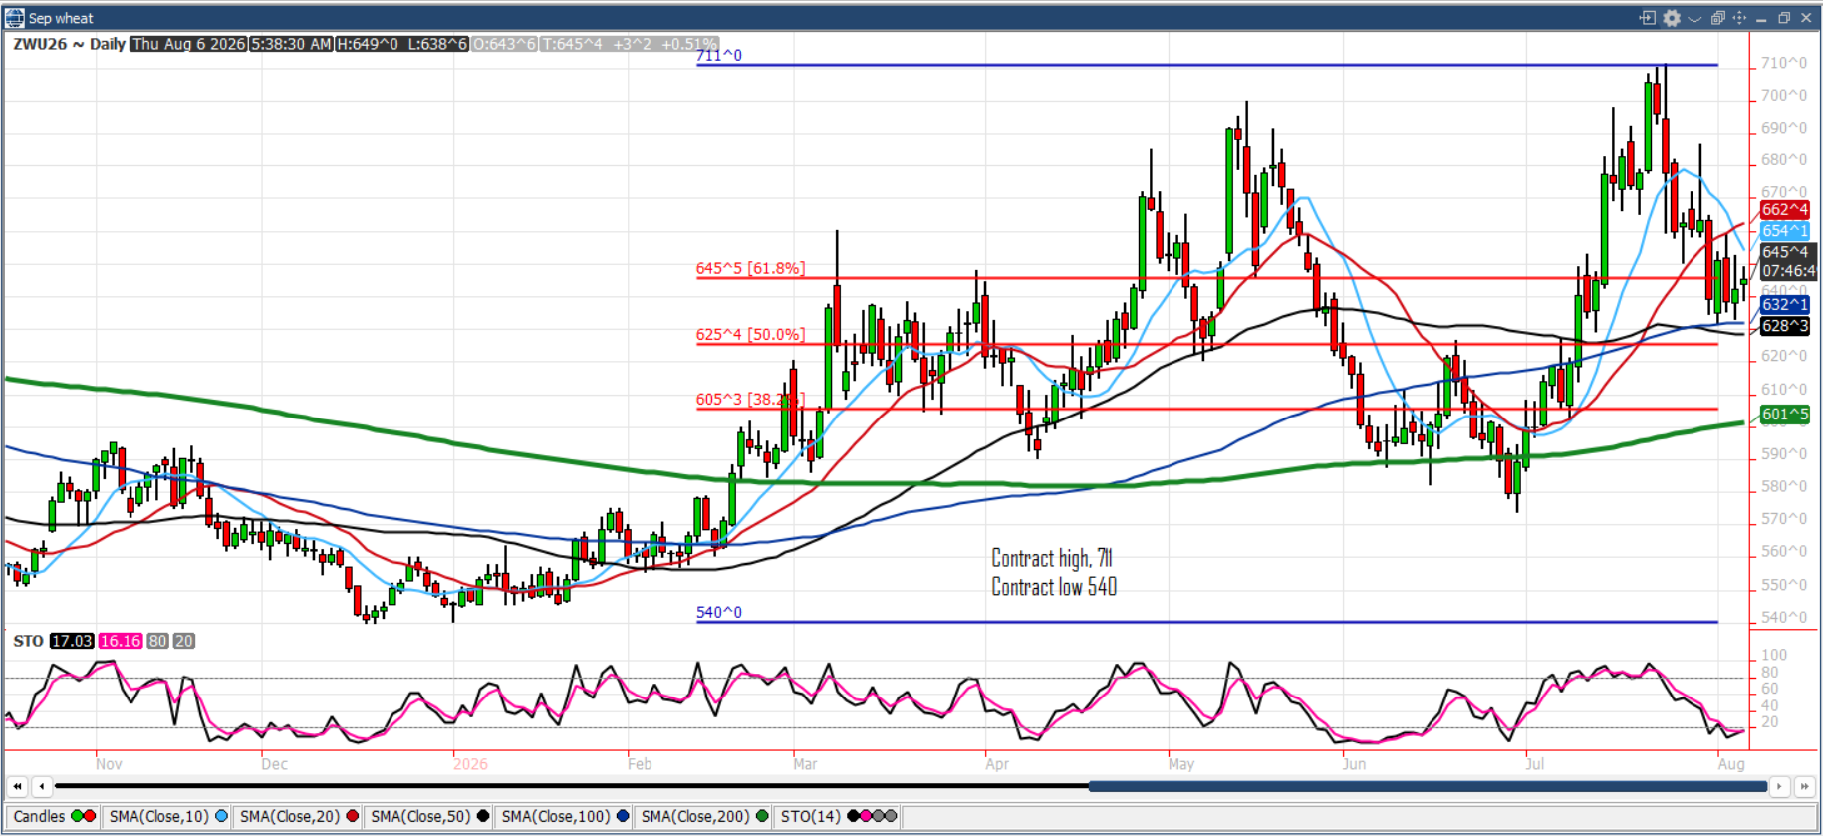Click the red SMA 20 color swatch
Screen dimensions: 1823x836
352,817
